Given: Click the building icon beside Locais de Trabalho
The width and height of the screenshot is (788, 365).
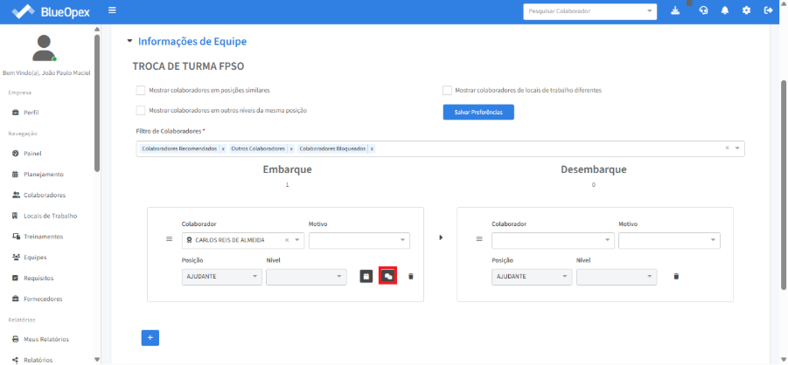Looking at the screenshot, I should click(x=15, y=216).
